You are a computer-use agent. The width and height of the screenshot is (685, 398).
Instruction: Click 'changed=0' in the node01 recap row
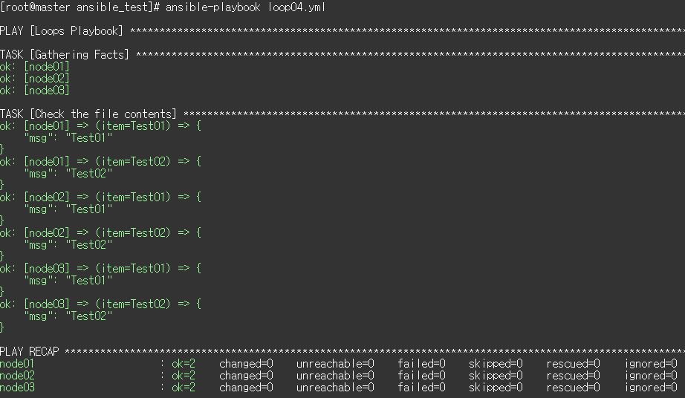247,364
